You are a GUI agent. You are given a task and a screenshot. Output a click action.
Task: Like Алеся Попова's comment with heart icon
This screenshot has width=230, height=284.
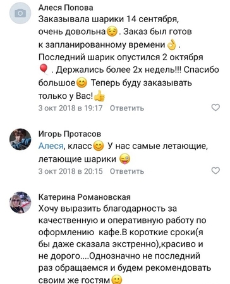215,108
